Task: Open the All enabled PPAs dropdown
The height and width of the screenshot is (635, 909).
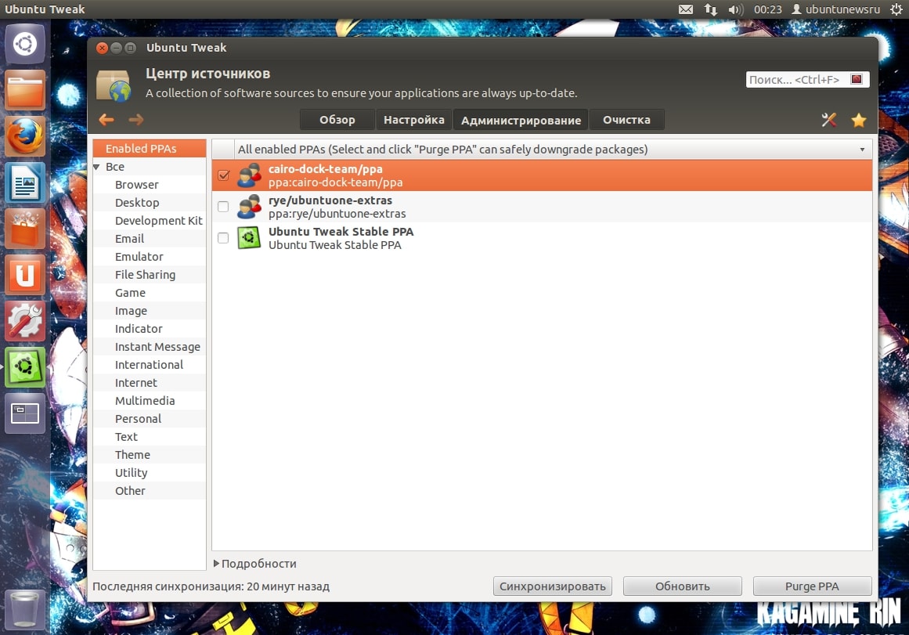Action: [x=553, y=149]
